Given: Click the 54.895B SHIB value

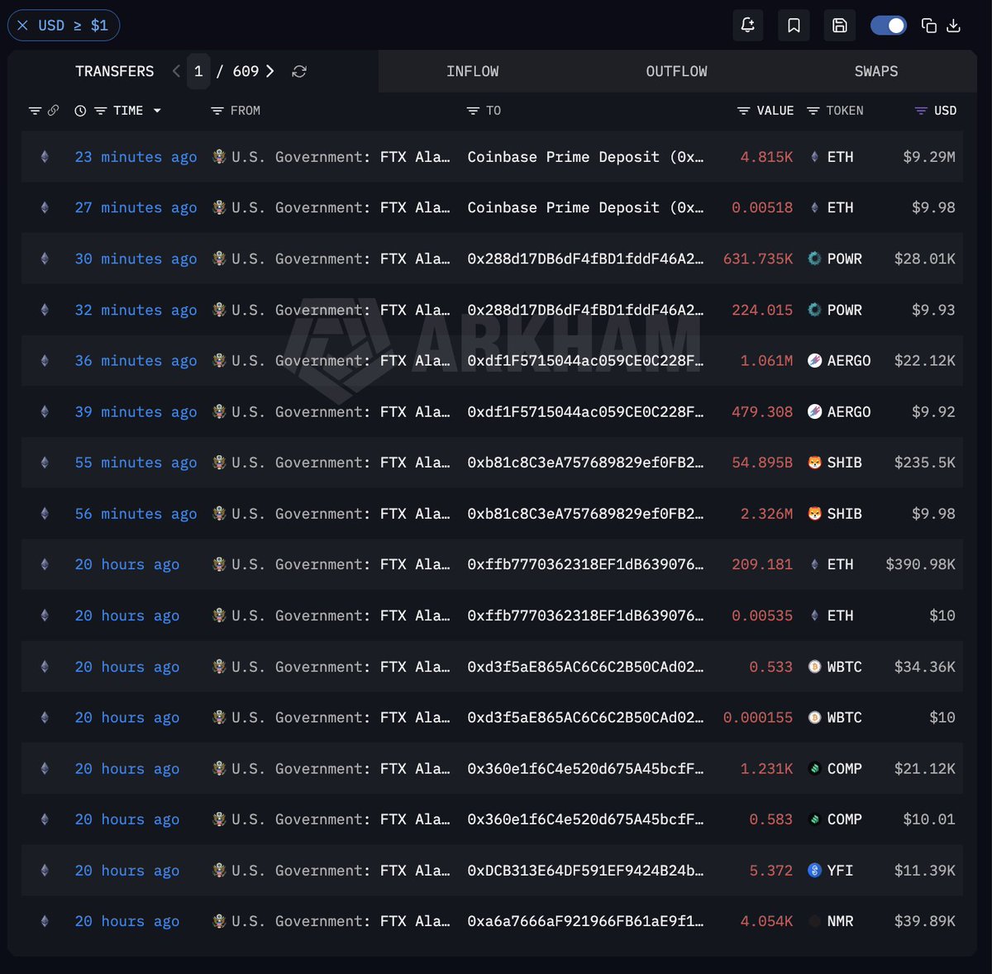Looking at the screenshot, I should coord(762,463).
